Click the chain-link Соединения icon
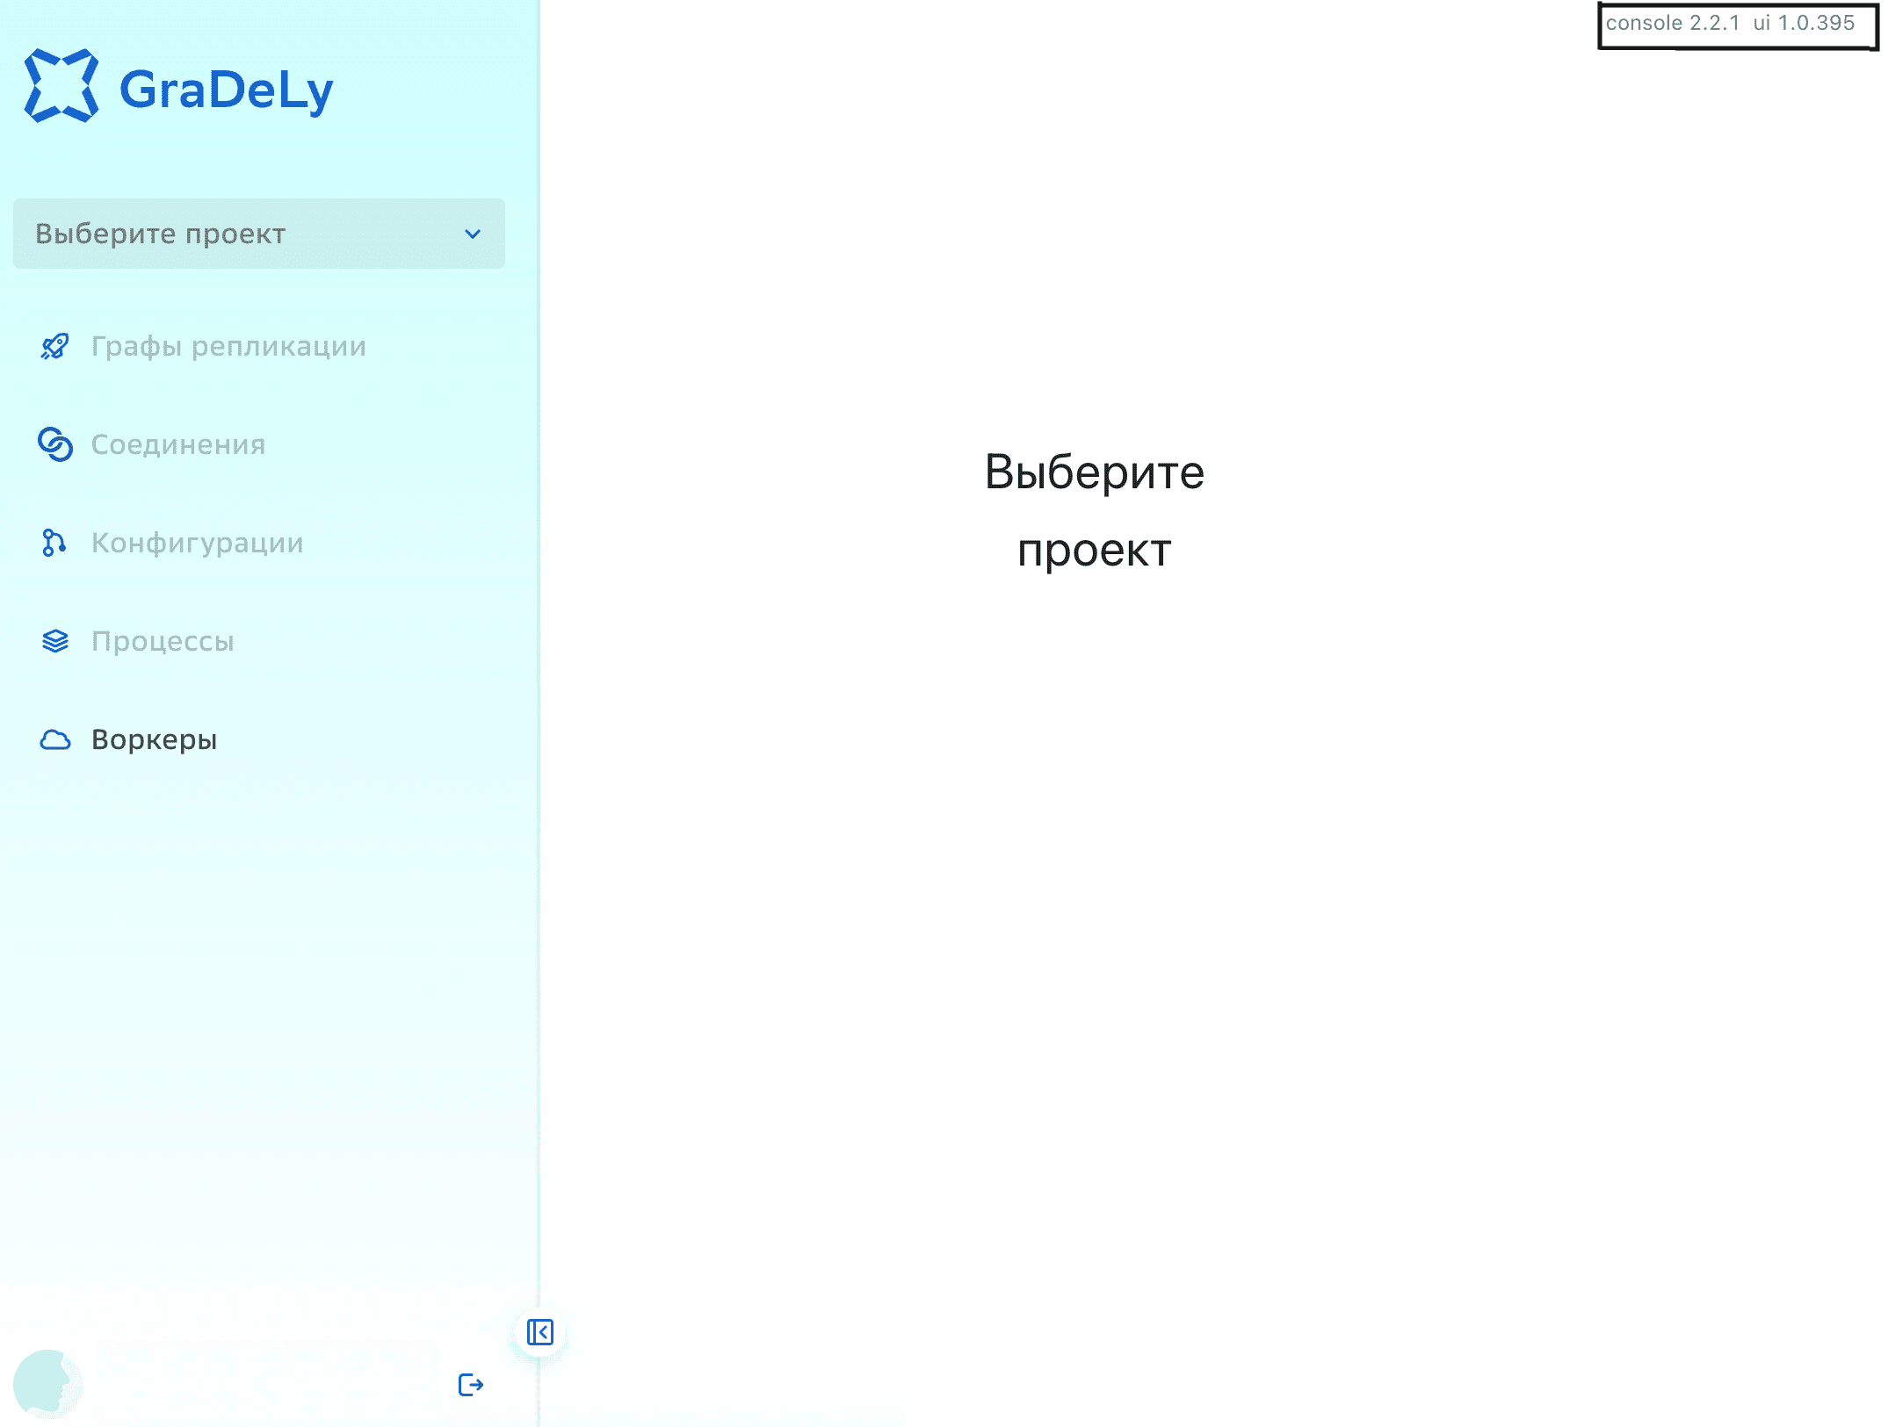The height and width of the screenshot is (1427, 1888). 54,444
